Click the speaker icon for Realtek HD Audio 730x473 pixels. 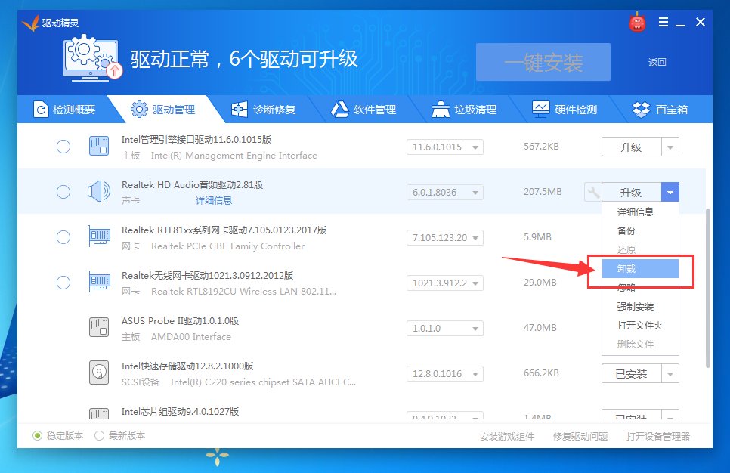99,191
